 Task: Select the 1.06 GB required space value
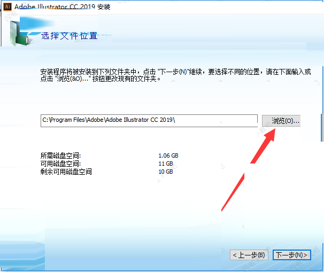pos(168,156)
